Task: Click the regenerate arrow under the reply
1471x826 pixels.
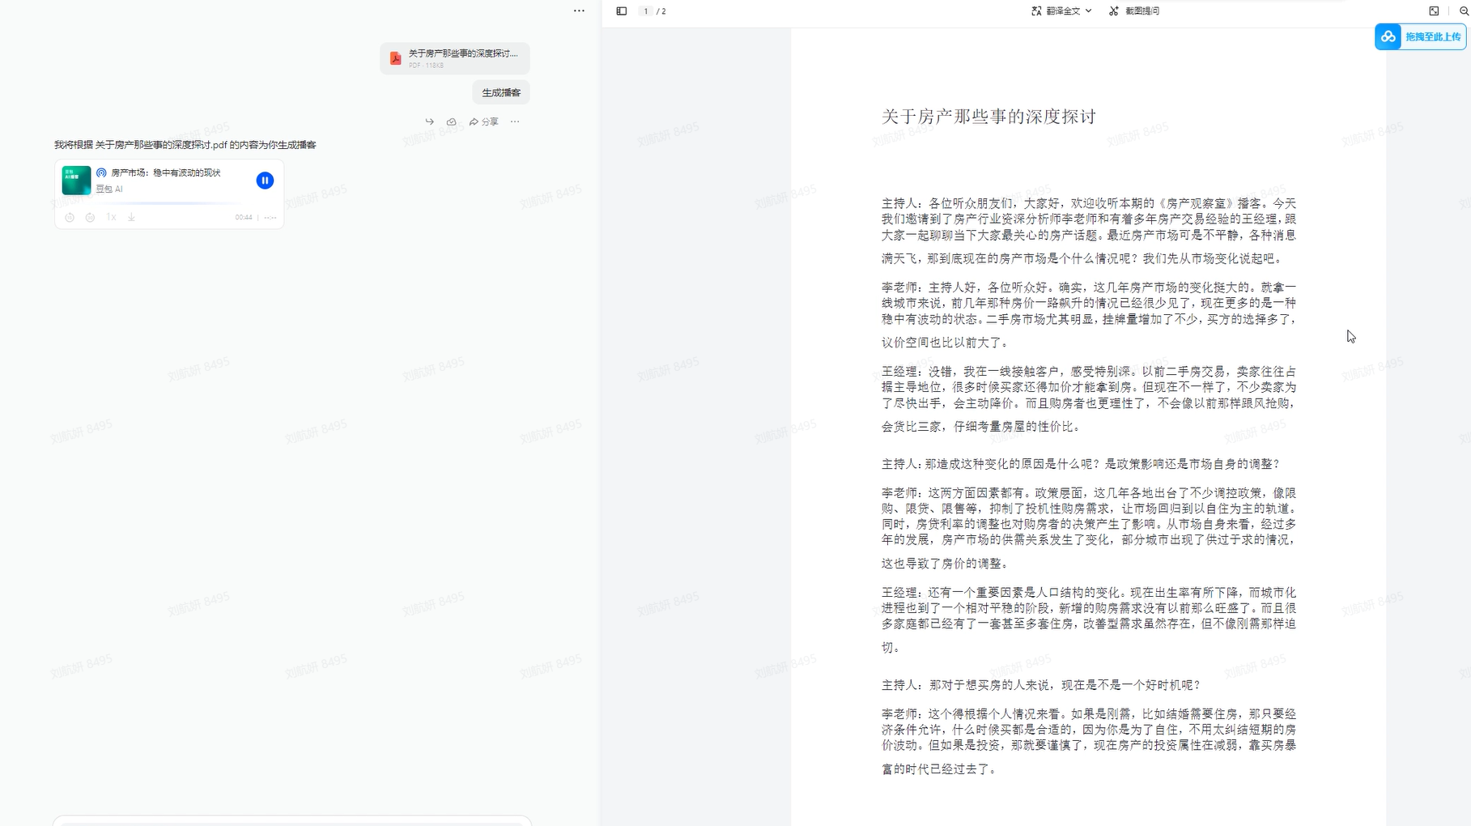Action: (430, 121)
